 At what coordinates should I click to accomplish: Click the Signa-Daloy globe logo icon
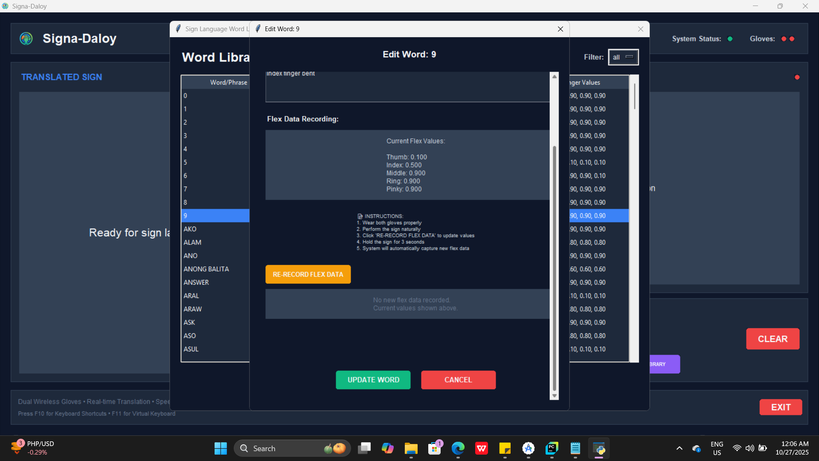pyautogui.click(x=26, y=39)
